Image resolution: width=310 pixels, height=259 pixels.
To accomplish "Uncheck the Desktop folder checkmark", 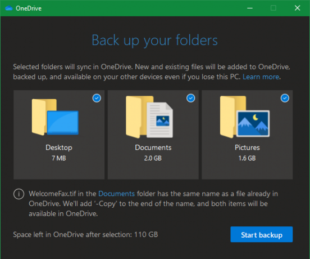I will click(97, 98).
